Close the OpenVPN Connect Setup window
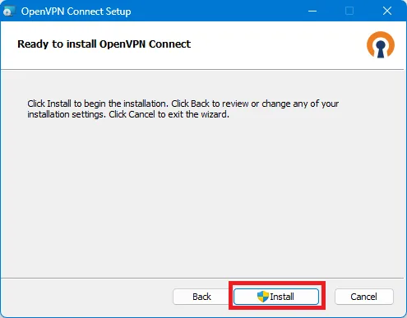This screenshot has height=318, width=407. point(387,11)
